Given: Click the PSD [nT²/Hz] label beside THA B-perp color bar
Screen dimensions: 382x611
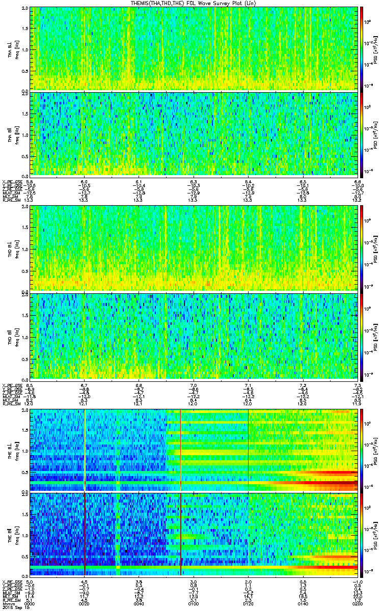Looking at the screenshot, I should 375,49.
